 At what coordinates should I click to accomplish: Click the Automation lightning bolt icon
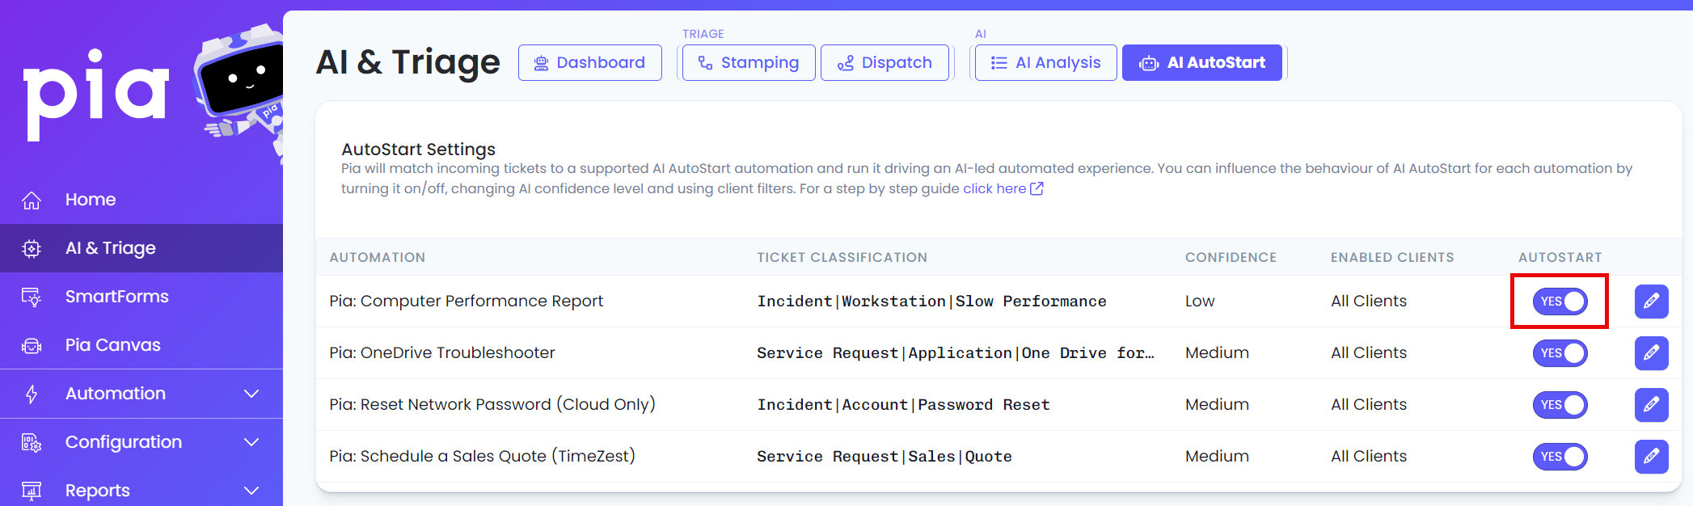click(32, 394)
